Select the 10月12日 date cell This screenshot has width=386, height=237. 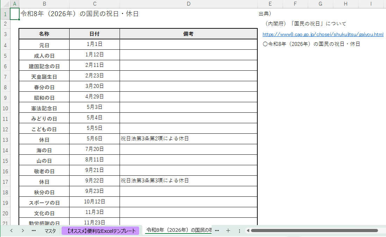[95, 202]
